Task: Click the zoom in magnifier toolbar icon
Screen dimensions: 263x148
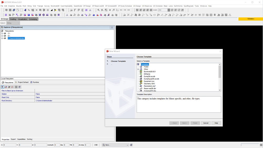Action: (98, 10)
